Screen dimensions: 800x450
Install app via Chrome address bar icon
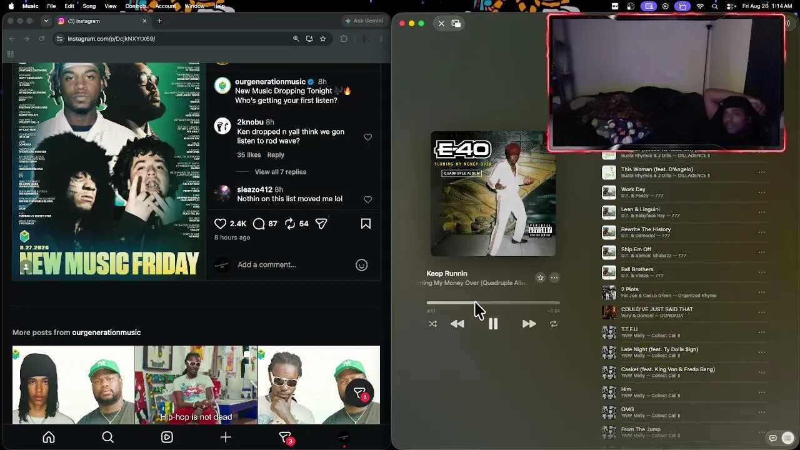(309, 39)
